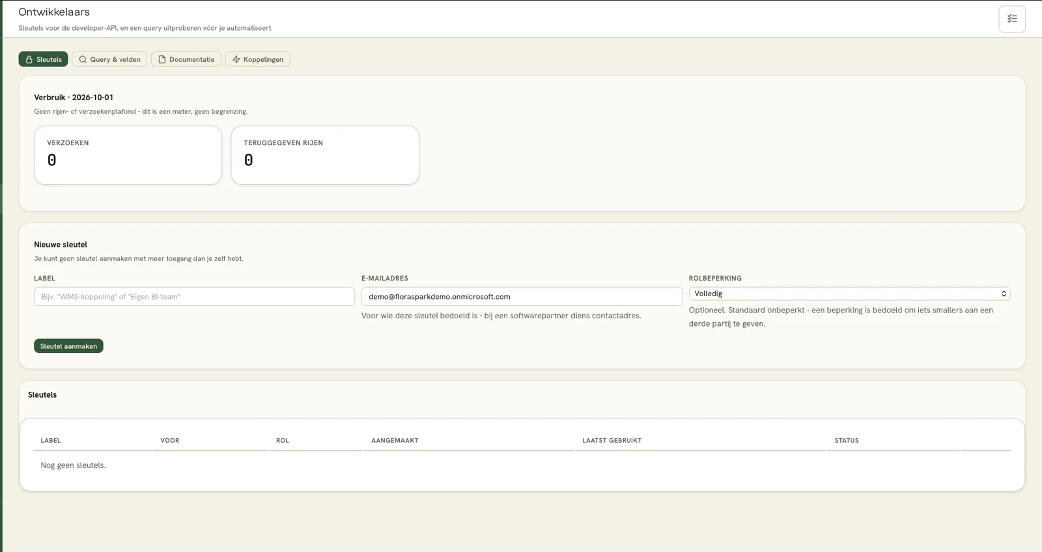The width and height of the screenshot is (1042, 552).
Task: Click the 'Verbruik · 2026-10-01' heading
Action: point(74,98)
